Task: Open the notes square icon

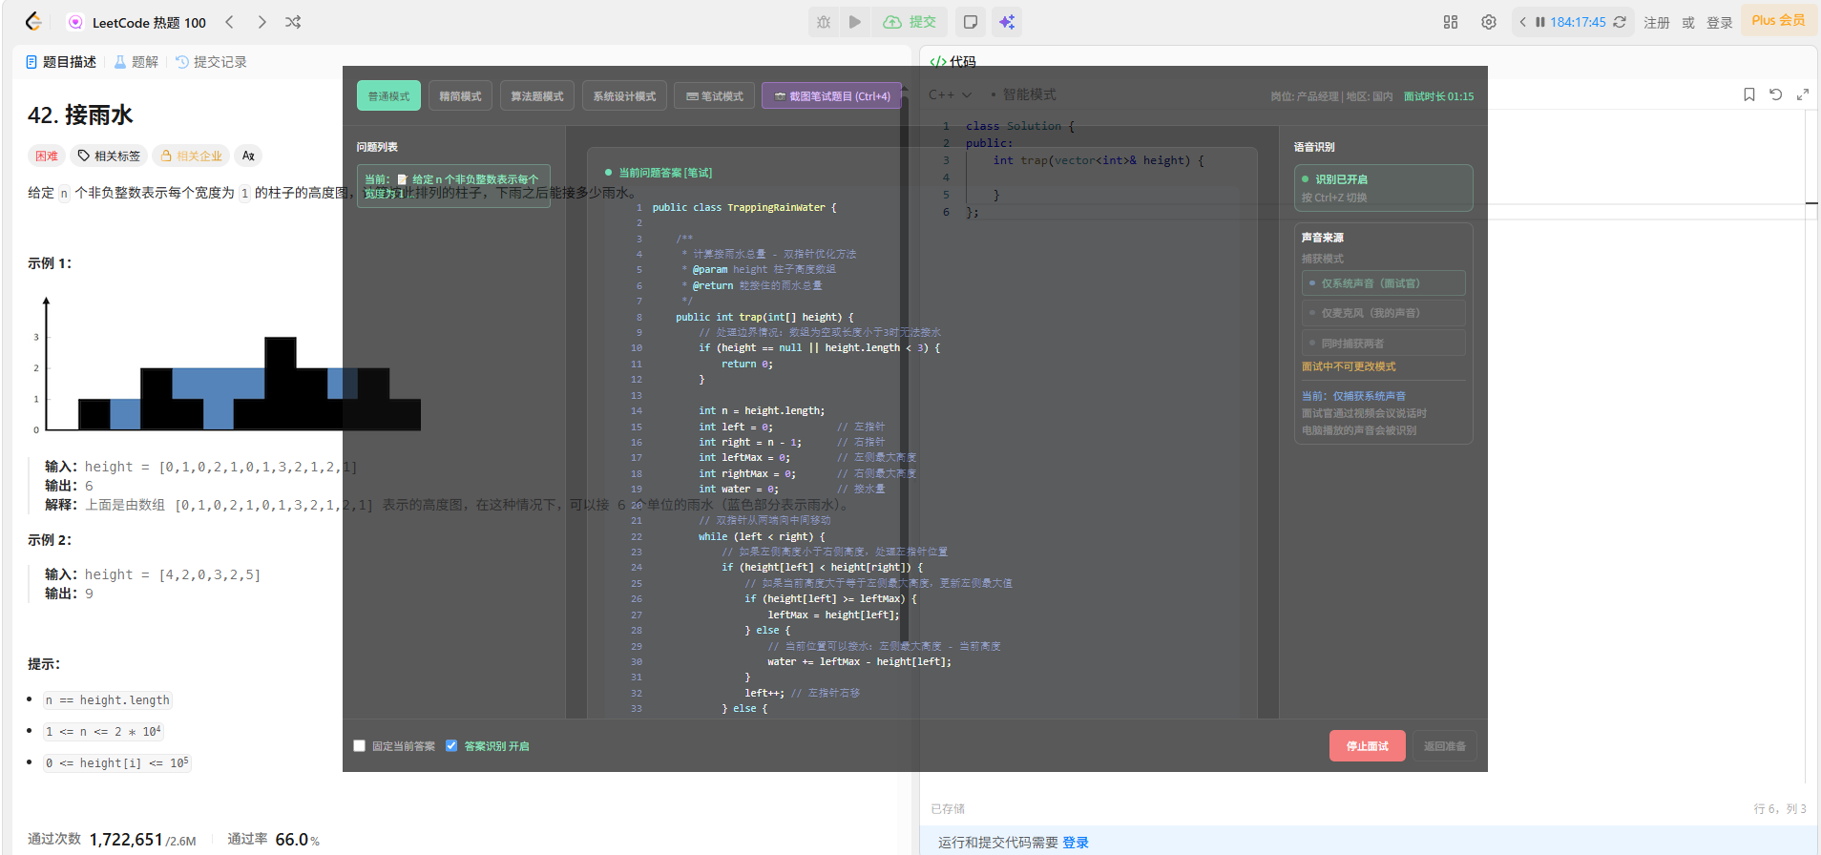Action: pos(971,22)
